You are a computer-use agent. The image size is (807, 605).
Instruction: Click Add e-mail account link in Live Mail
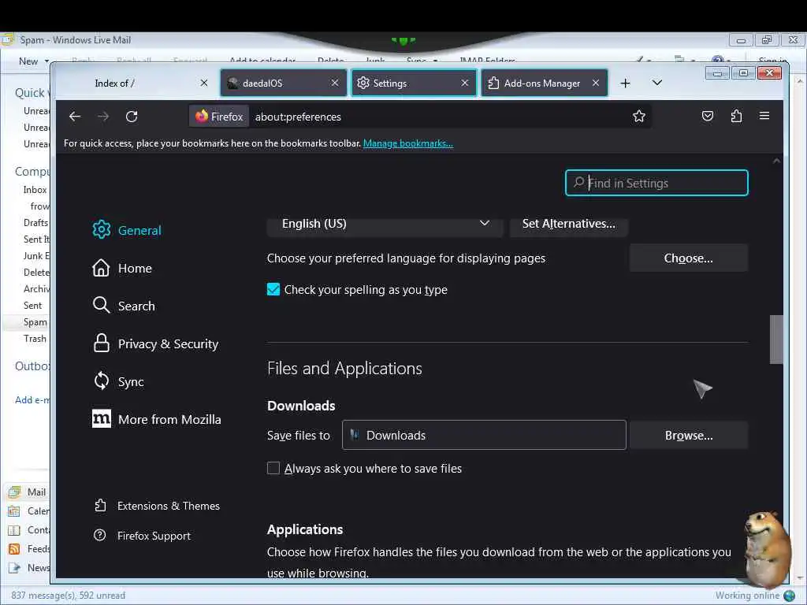[32, 399]
